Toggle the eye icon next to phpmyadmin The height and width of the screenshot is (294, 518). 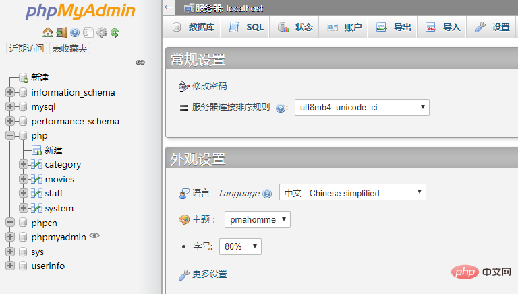point(94,235)
